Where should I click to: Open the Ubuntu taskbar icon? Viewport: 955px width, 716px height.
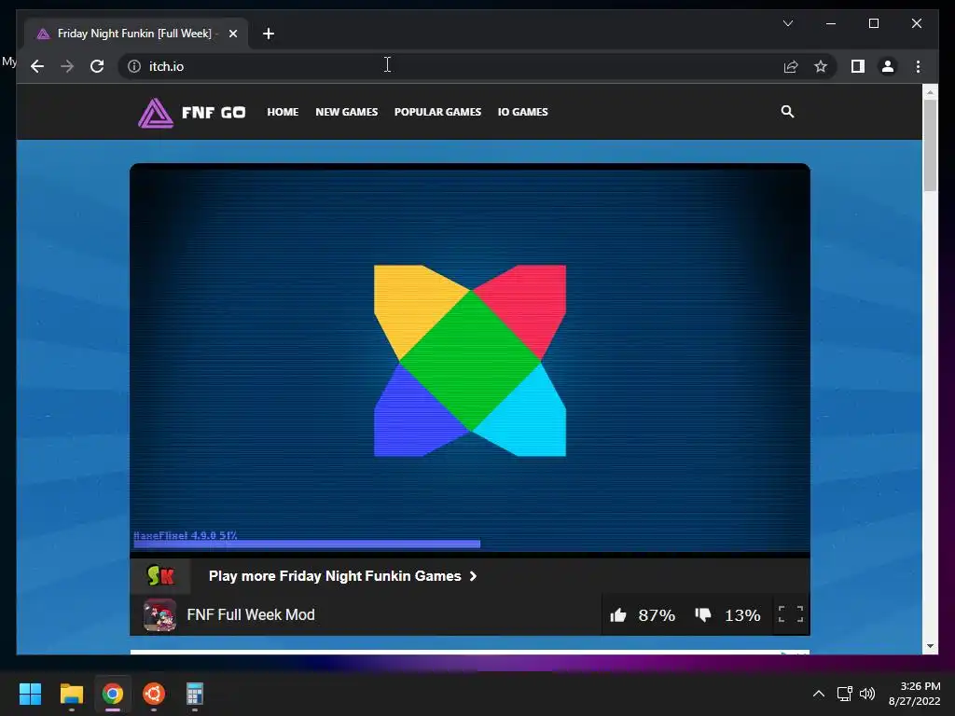[x=154, y=694]
